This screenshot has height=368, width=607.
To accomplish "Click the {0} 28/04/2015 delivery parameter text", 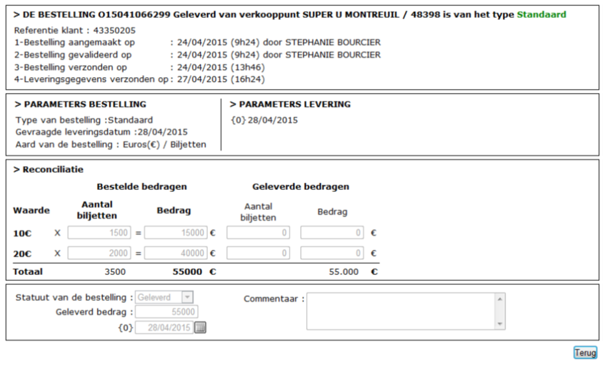I will (x=264, y=120).
